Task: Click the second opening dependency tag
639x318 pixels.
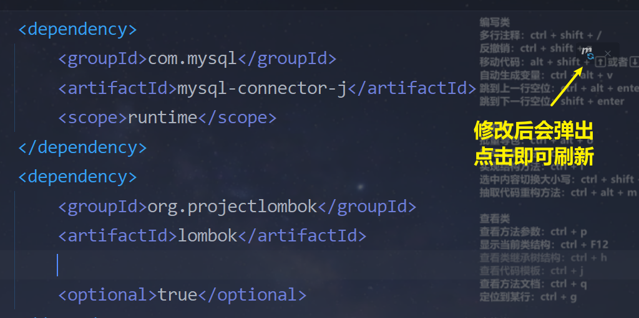Action: pos(77,177)
